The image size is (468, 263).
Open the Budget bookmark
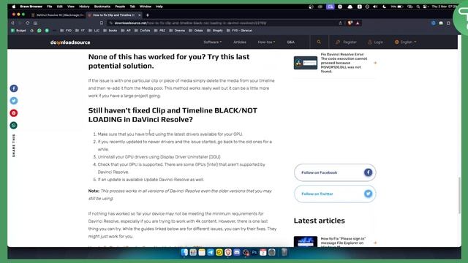click(x=18, y=31)
